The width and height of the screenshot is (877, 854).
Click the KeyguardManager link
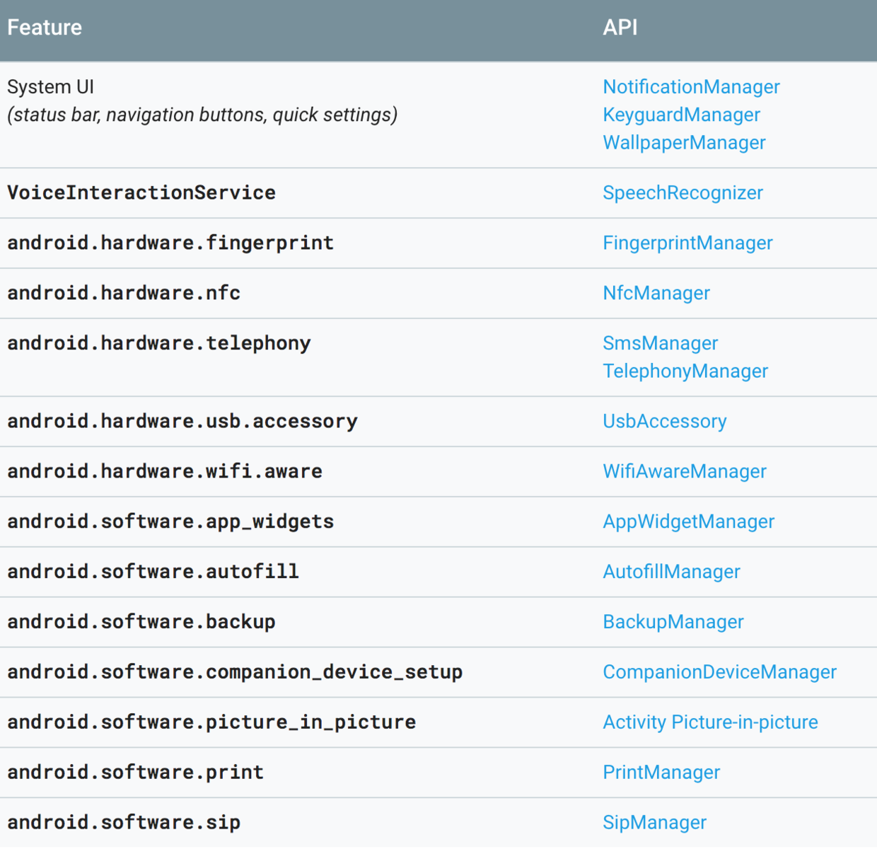coord(681,115)
